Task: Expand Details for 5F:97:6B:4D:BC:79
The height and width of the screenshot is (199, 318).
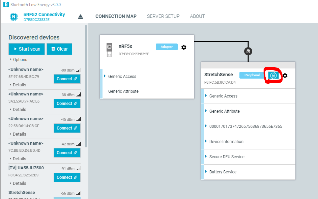Action: point(18,85)
